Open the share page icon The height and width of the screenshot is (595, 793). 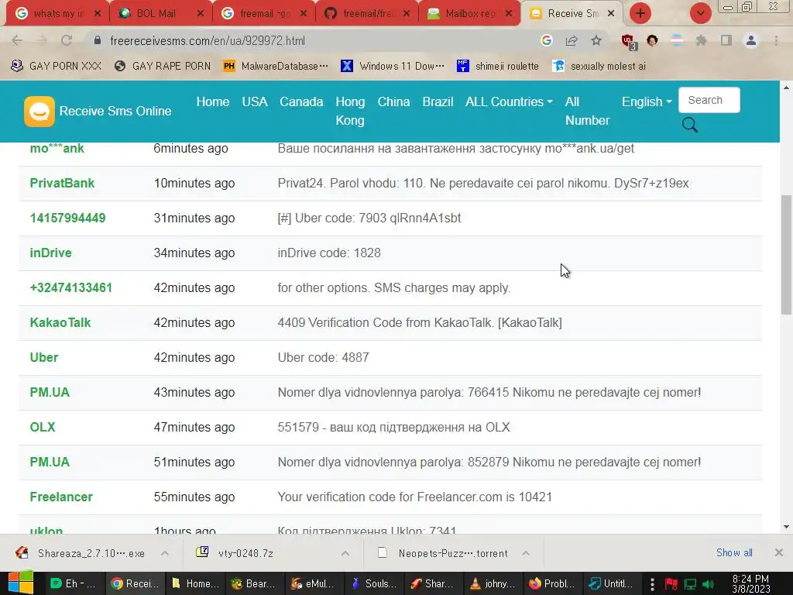[x=572, y=40]
